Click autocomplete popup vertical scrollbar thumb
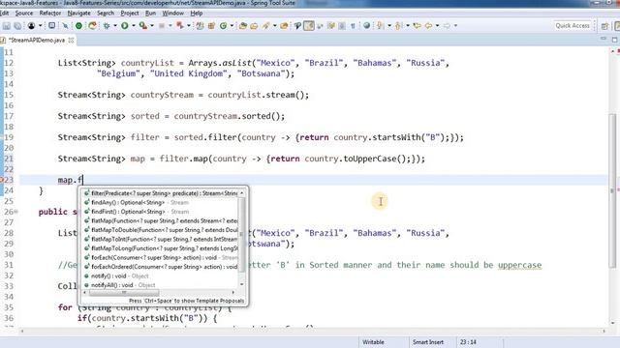620x348 pixels. pos(241,235)
